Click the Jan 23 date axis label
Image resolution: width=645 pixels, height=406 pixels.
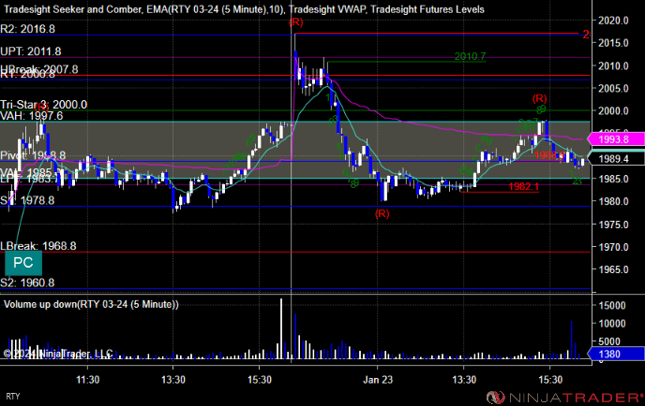tap(378, 380)
